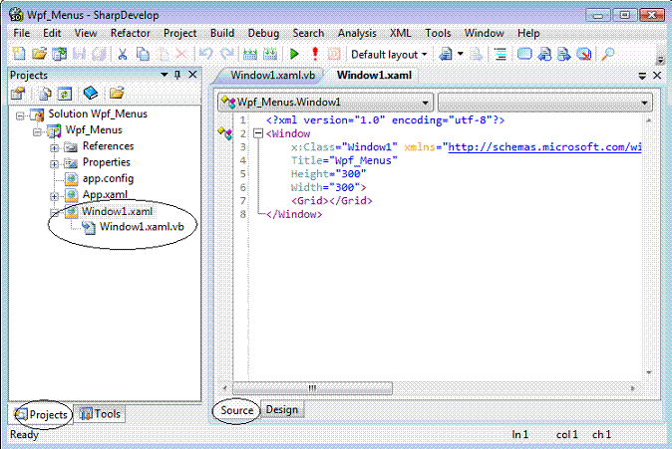Expand the App.xaml node

click(54, 197)
